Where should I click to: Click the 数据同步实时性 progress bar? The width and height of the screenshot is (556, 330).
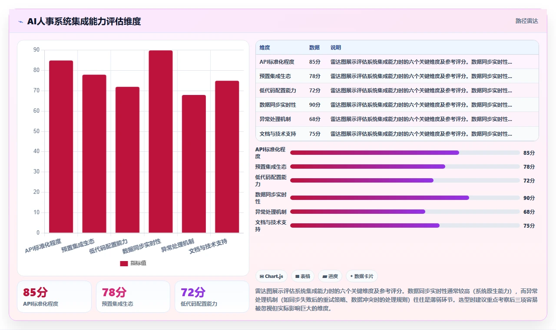pos(405,198)
